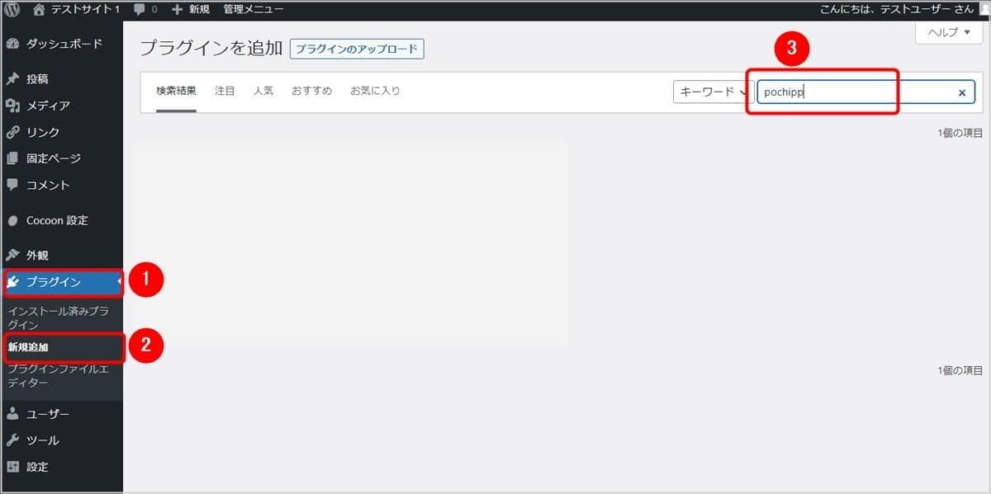991x494 pixels.
Task: Click the Cocoon 設定 circle icon
Action: [x=12, y=221]
